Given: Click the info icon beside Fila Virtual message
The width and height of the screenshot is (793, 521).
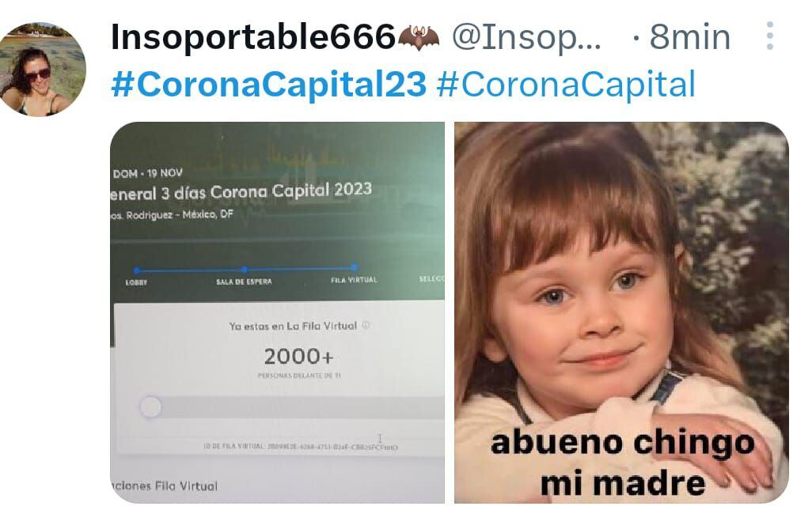Looking at the screenshot, I should pyautogui.click(x=366, y=325).
